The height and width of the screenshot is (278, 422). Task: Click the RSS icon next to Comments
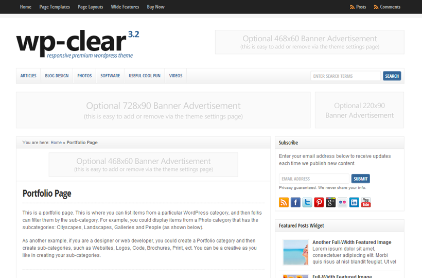tap(376, 7)
